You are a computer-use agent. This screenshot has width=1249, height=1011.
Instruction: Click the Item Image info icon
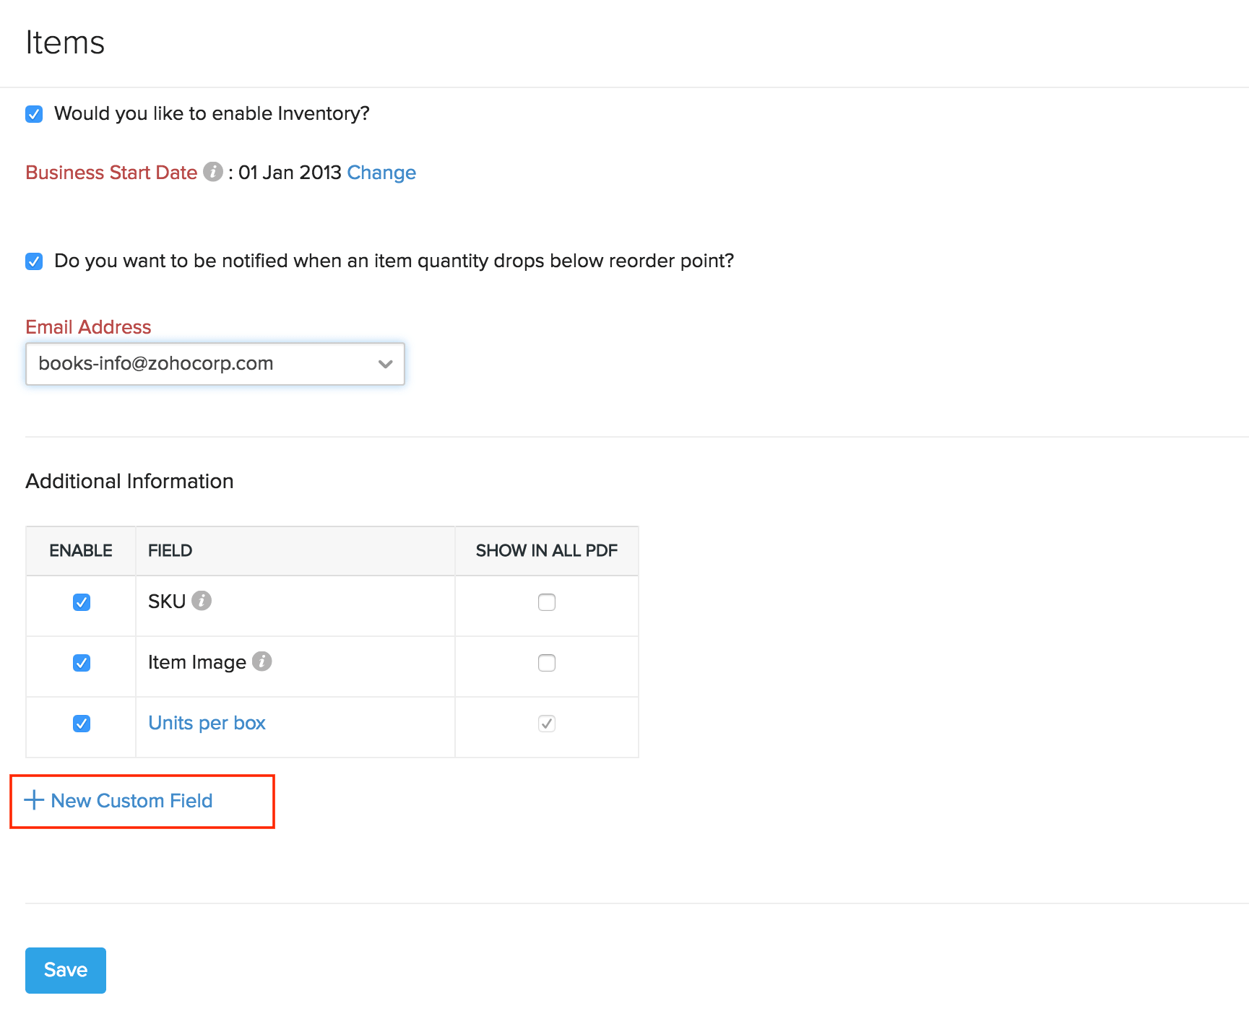(262, 661)
